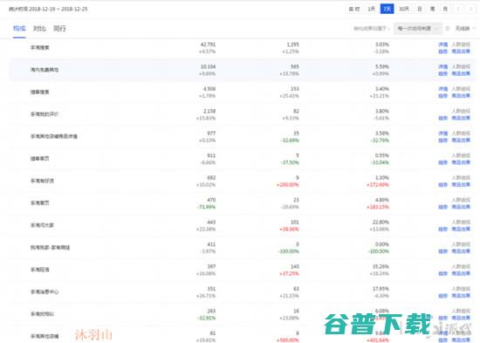
Task: Click the small icon left of 无线端
Action: click(x=447, y=29)
